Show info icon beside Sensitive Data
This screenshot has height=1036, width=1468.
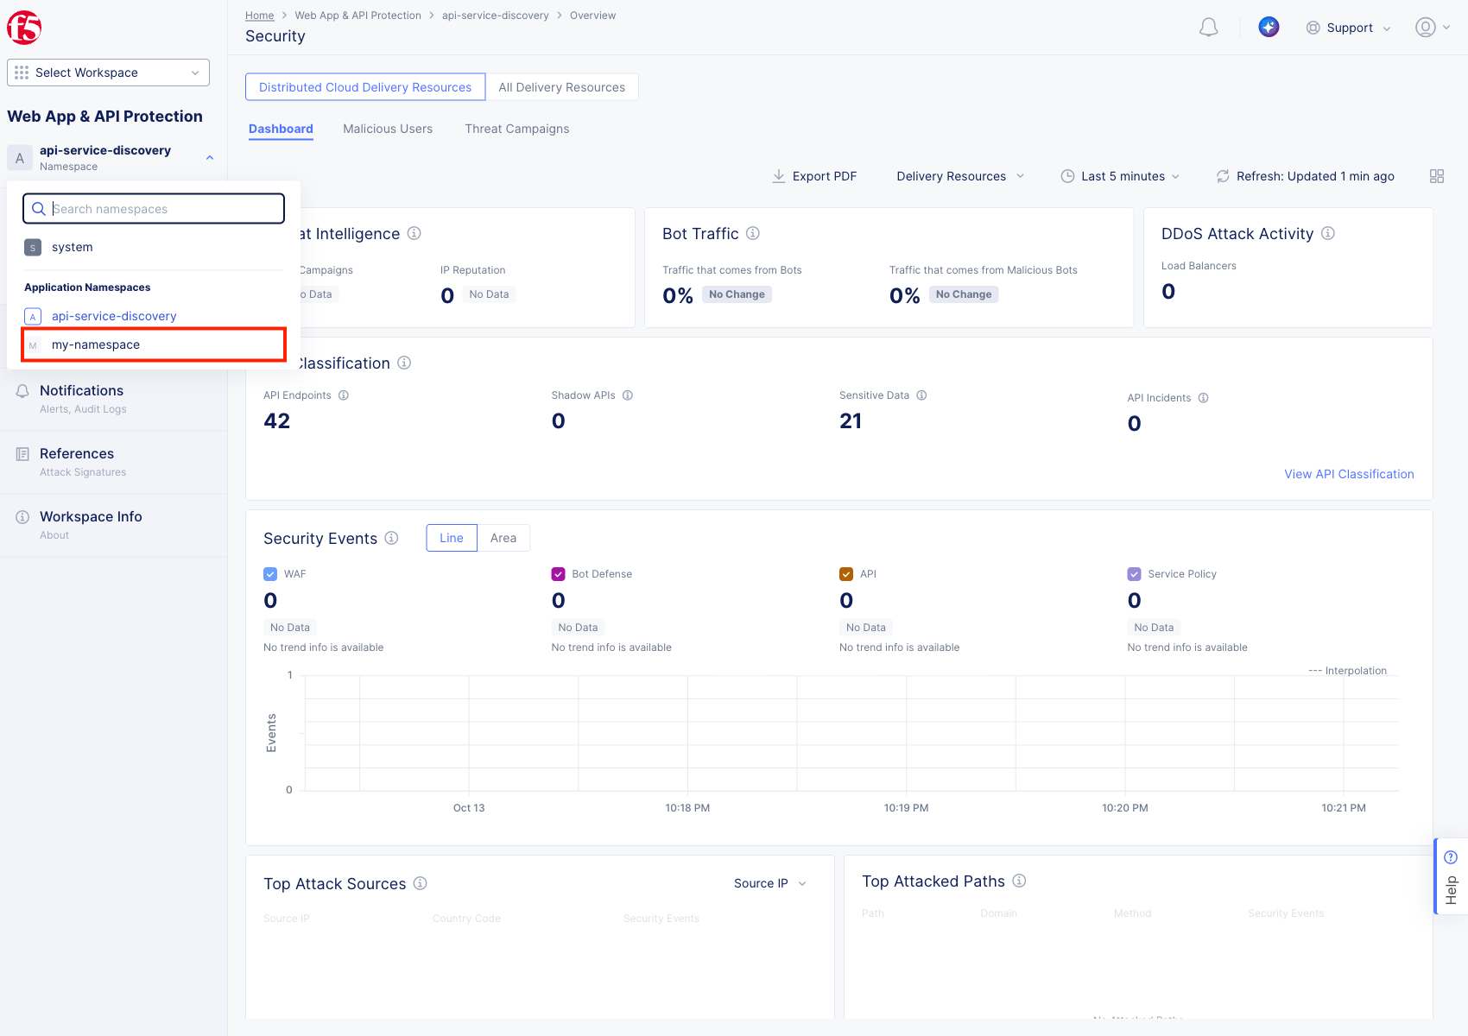click(921, 395)
